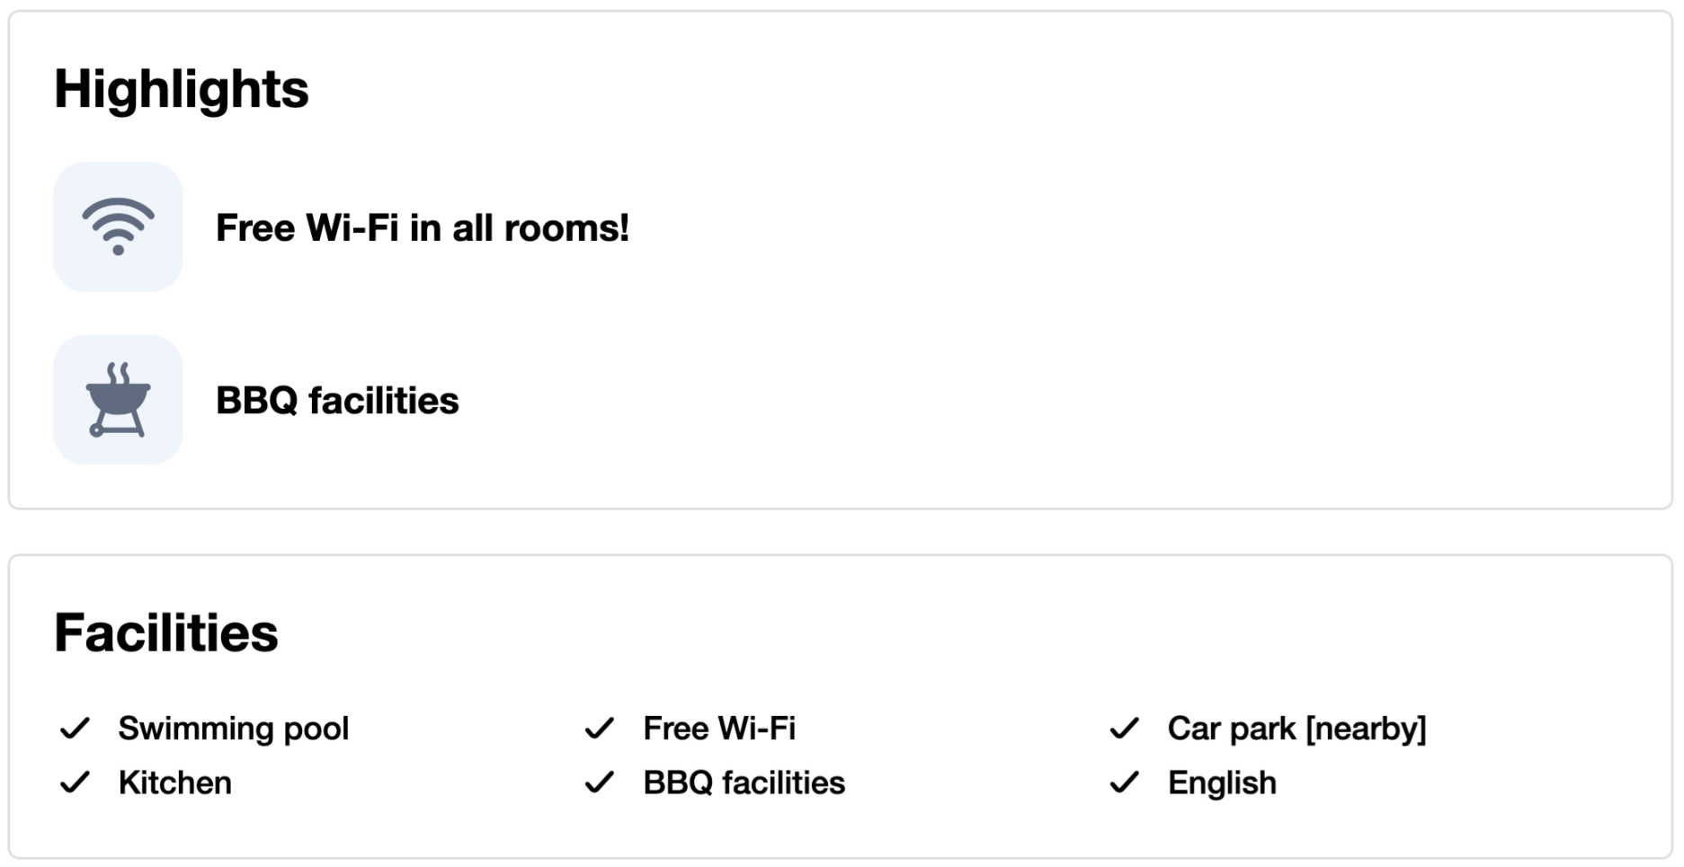Click the BBQ facilities highlight label
The image size is (1684, 867).
coord(337,401)
